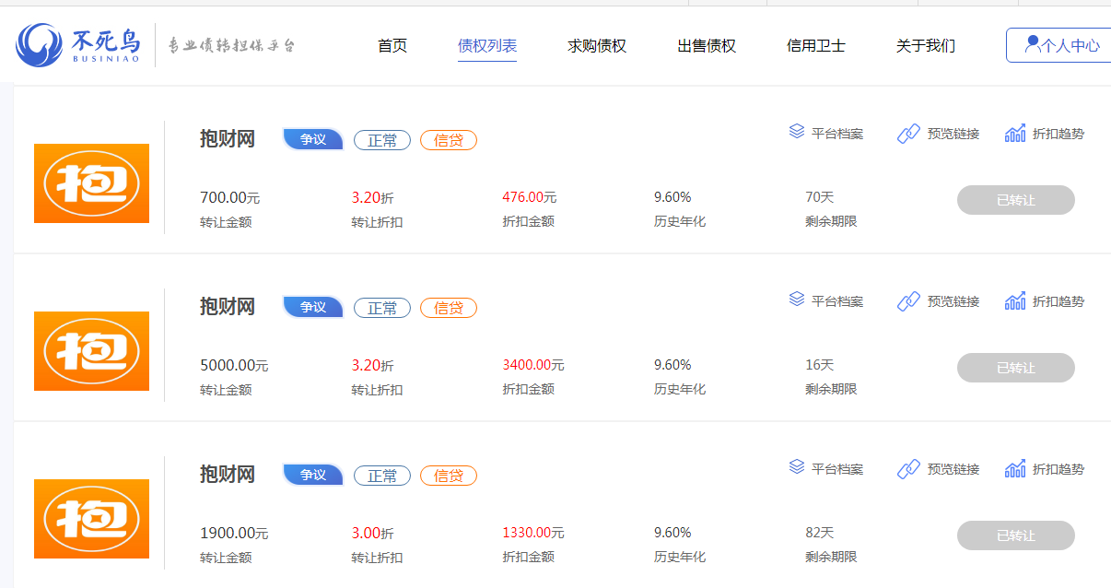The width and height of the screenshot is (1111, 588).
Task: Open 平台档案 icon for the 700.00元 listing
Action: (797, 132)
